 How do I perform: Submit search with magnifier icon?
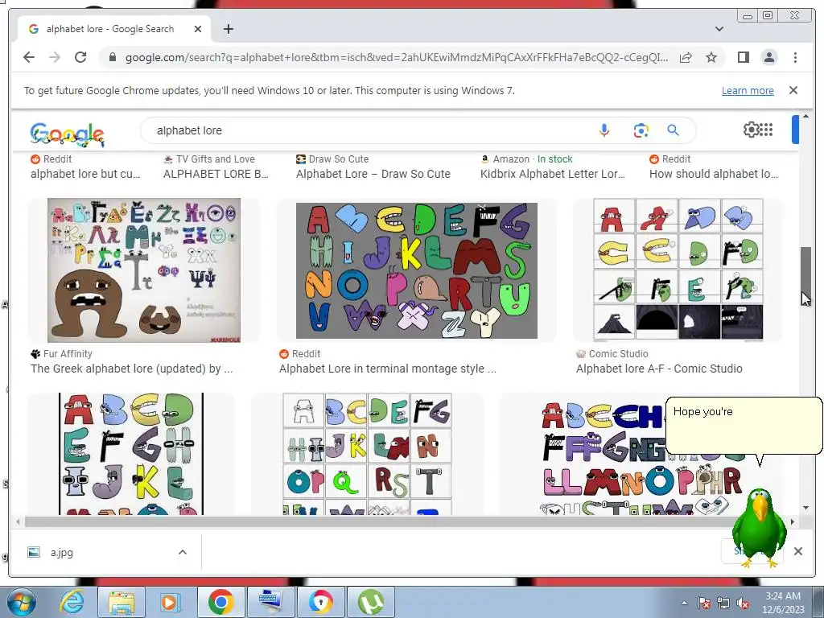(x=673, y=130)
